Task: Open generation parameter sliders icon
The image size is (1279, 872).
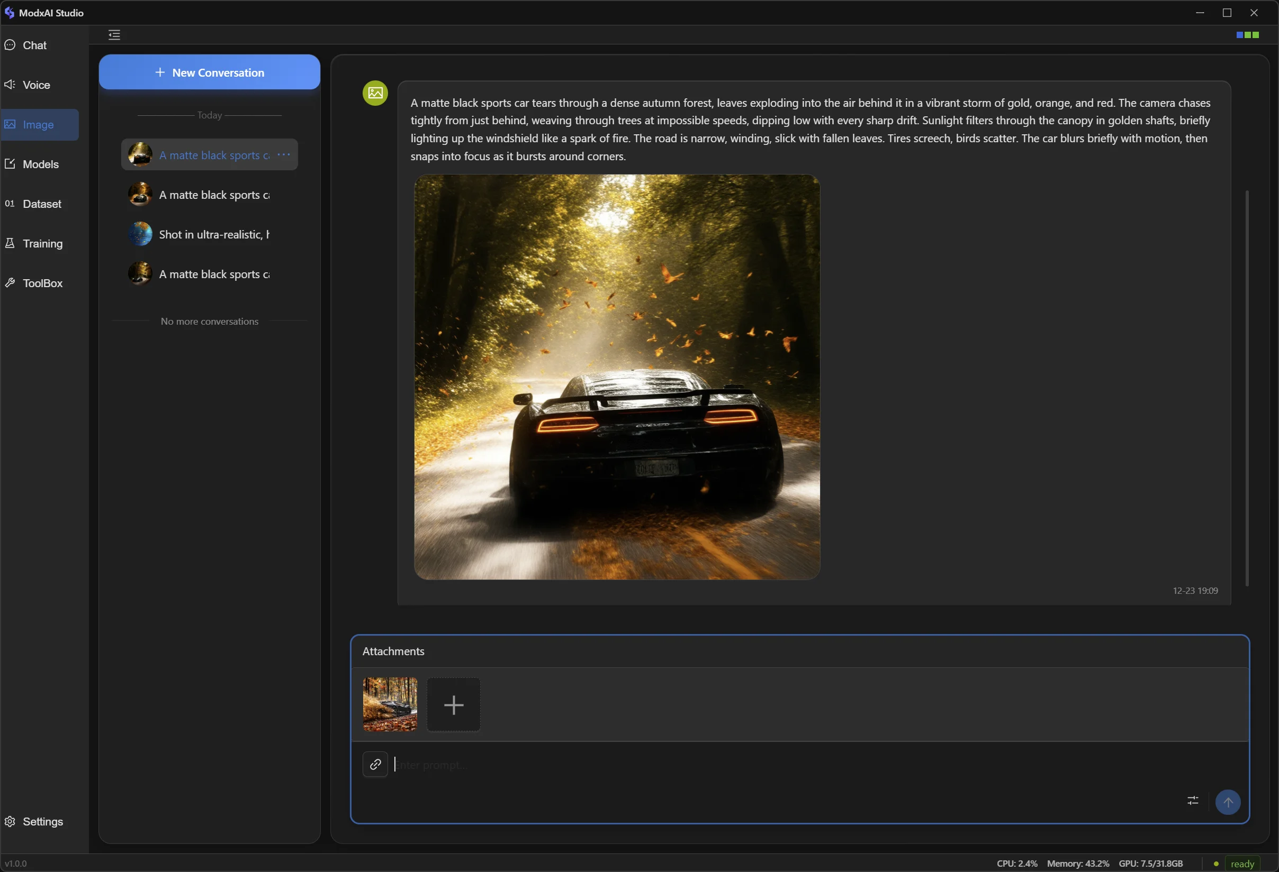Action: pos(1192,801)
